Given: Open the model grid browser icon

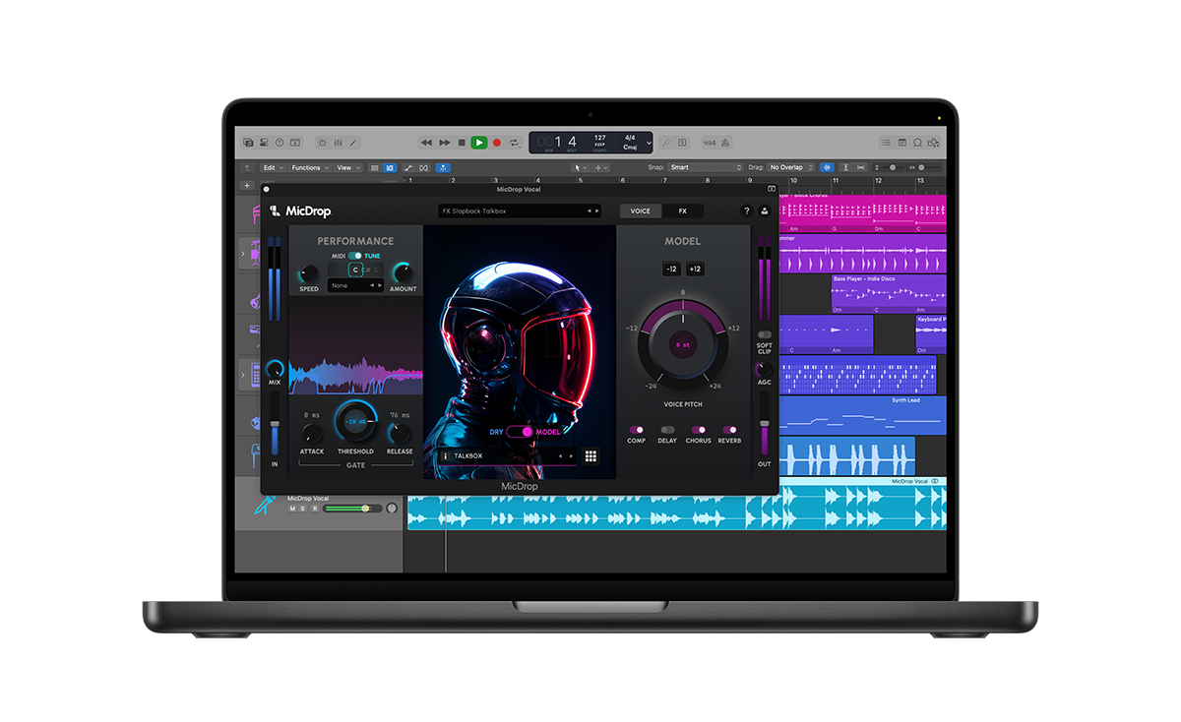Looking at the screenshot, I should tap(590, 455).
